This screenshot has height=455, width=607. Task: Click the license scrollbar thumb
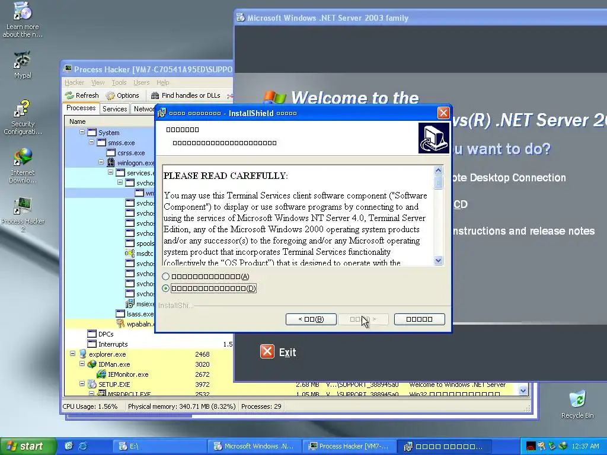tap(438, 182)
